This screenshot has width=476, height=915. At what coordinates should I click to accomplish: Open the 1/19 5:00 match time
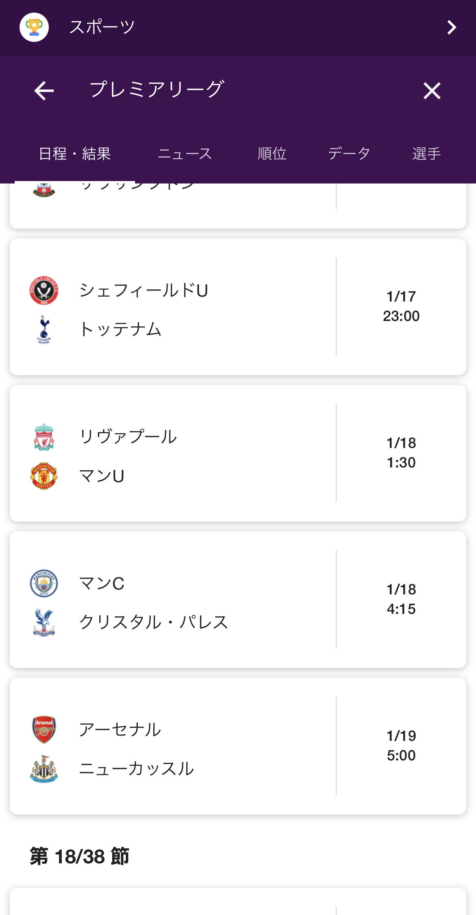point(401,745)
